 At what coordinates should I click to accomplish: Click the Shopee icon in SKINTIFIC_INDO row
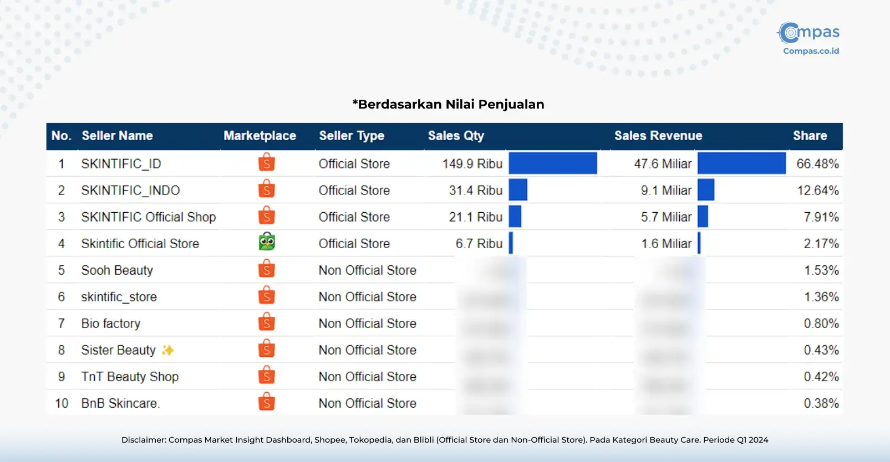[x=267, y=189]
